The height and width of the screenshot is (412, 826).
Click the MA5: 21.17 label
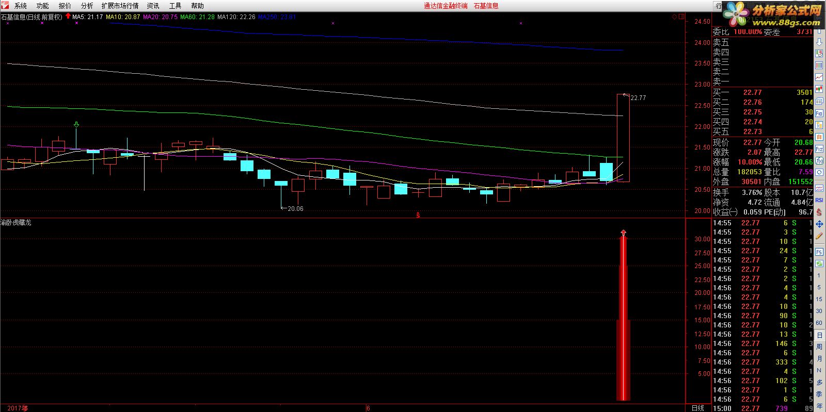88,17
